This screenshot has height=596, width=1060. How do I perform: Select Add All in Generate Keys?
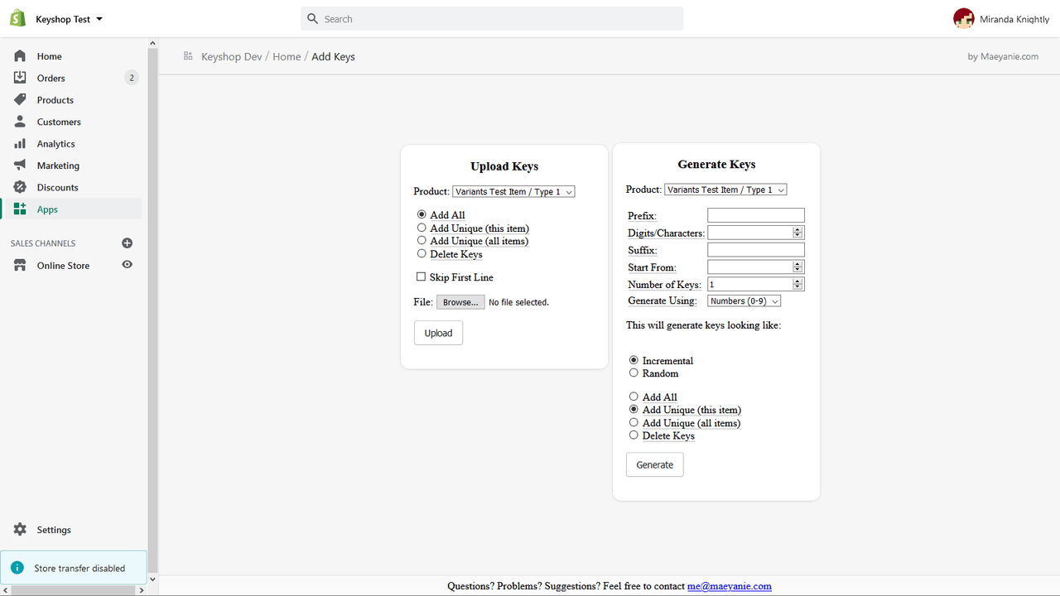(x=634, y=397)
